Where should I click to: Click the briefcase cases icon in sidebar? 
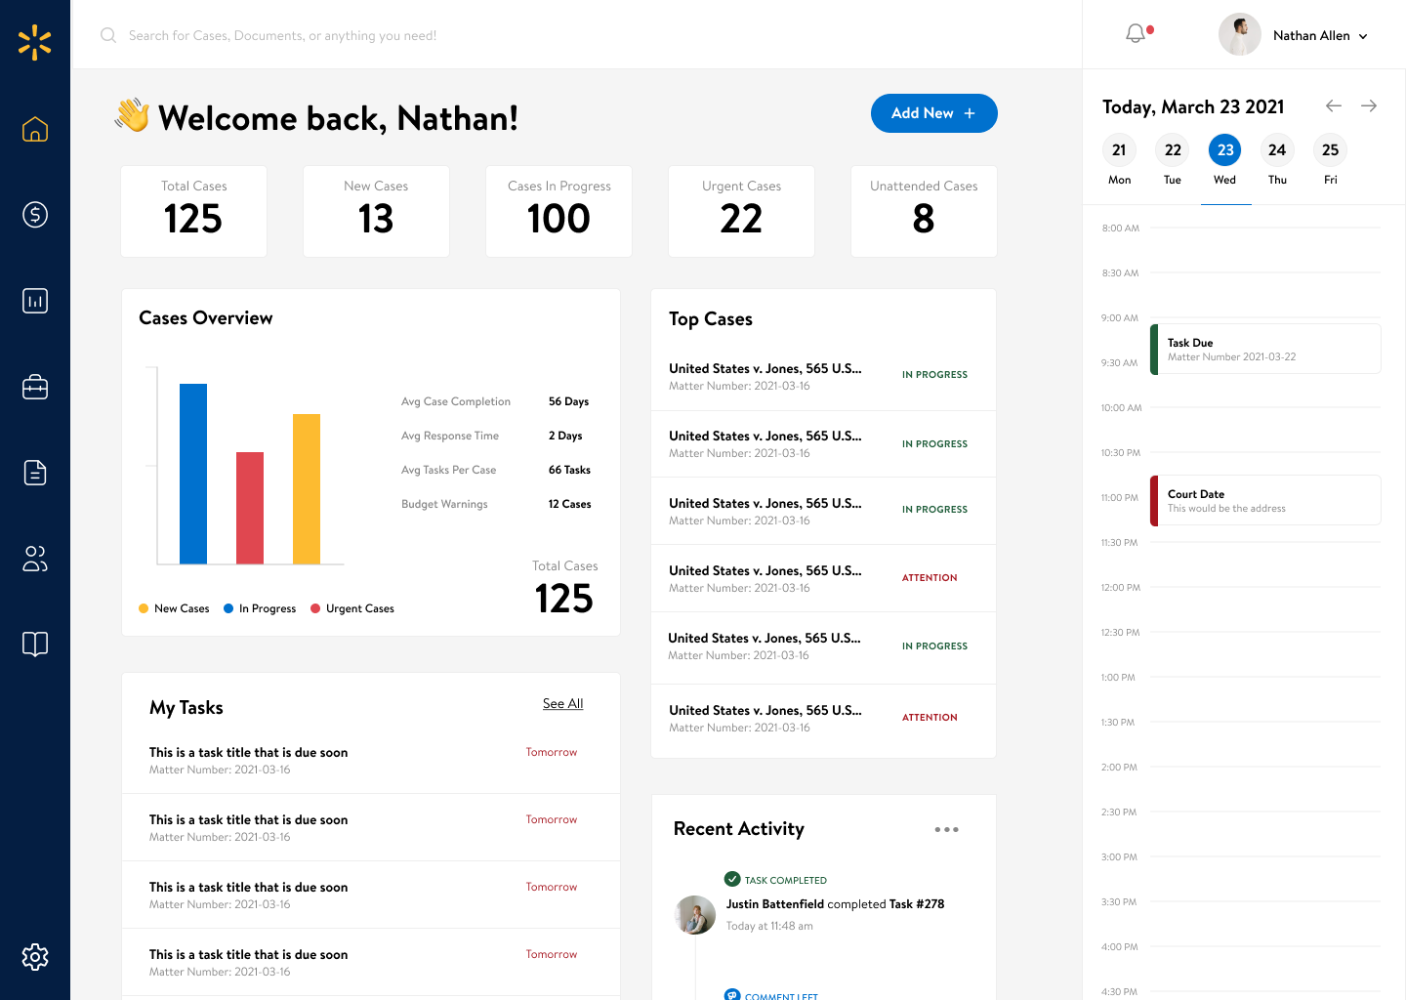(35, 387)
